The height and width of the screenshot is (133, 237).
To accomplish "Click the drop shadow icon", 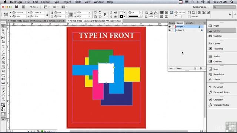I will pos(151,13).
